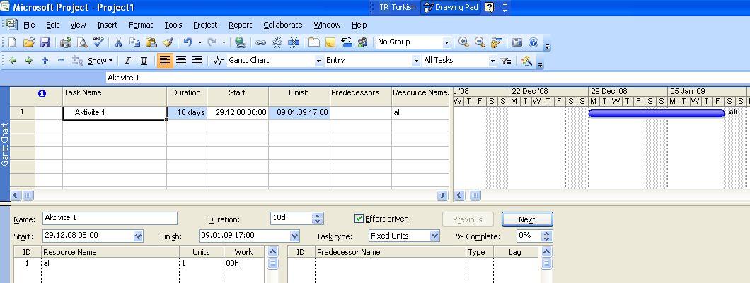Screen dimensions: 750x283
Task: Click the Print Preview icon
Action: 81,42
